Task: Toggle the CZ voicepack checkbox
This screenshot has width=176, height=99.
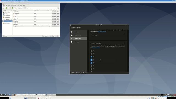Action: (92, 51)
